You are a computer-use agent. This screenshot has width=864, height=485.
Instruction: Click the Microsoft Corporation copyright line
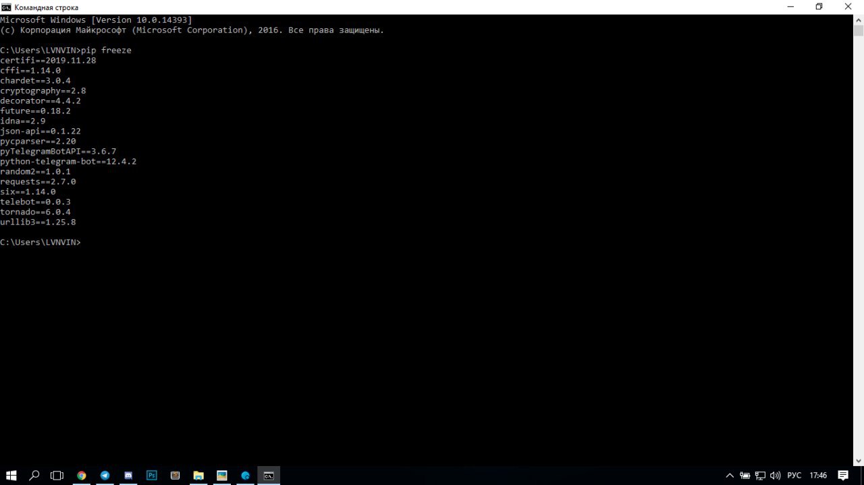(192, 30)
